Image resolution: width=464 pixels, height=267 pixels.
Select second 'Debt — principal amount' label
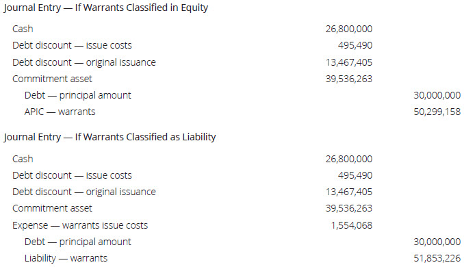pos(77,242)
